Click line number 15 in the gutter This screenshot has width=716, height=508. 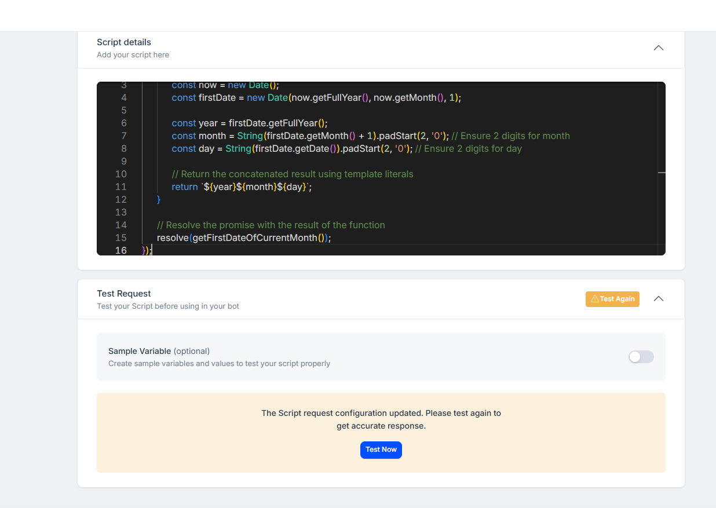tap(120, 237)
